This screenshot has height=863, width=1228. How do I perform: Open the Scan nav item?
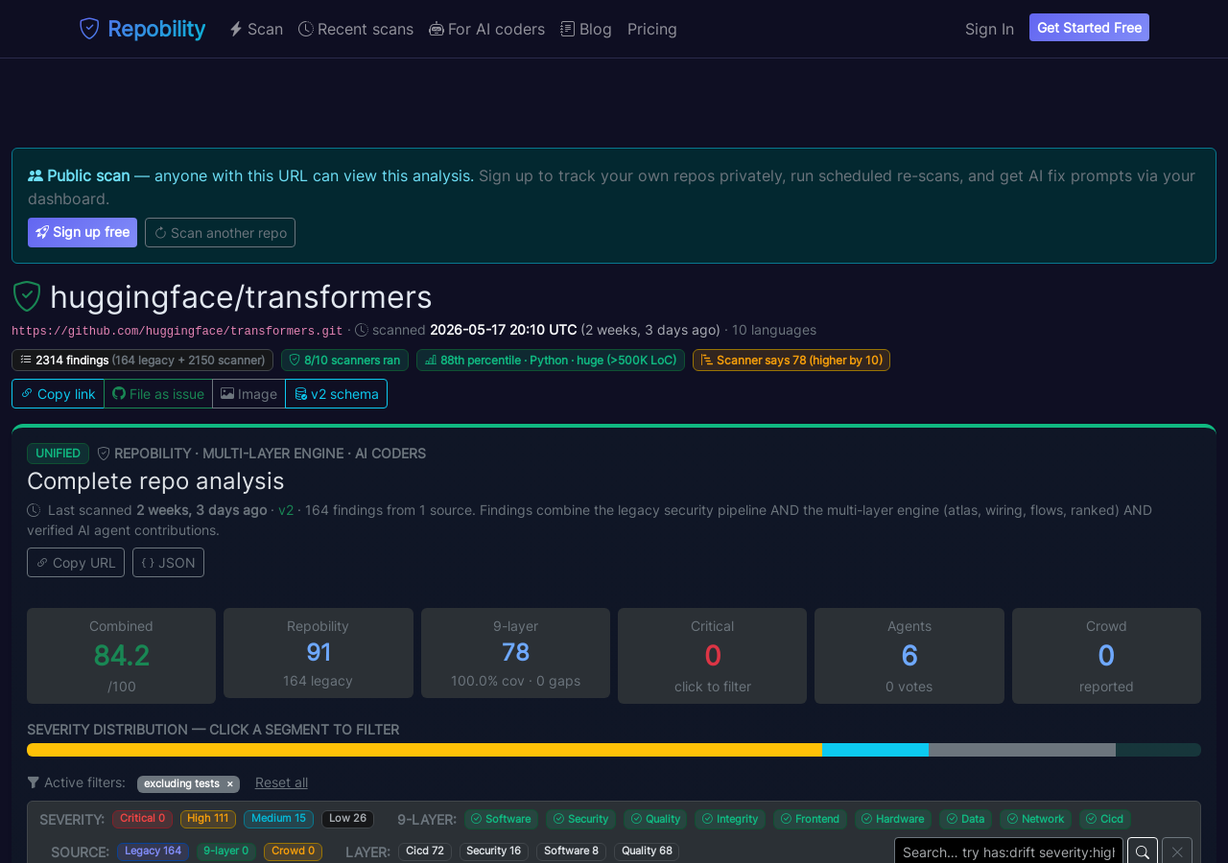[x=256, y=29]
